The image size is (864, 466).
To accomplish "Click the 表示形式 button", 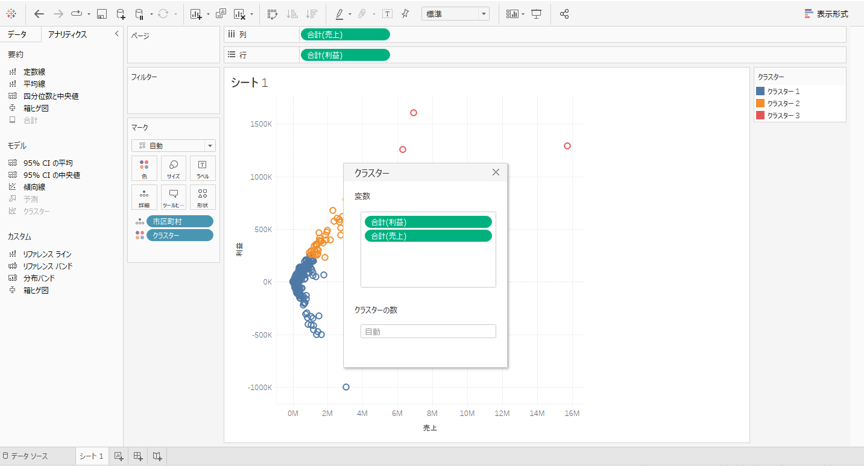I will point(826,14).
